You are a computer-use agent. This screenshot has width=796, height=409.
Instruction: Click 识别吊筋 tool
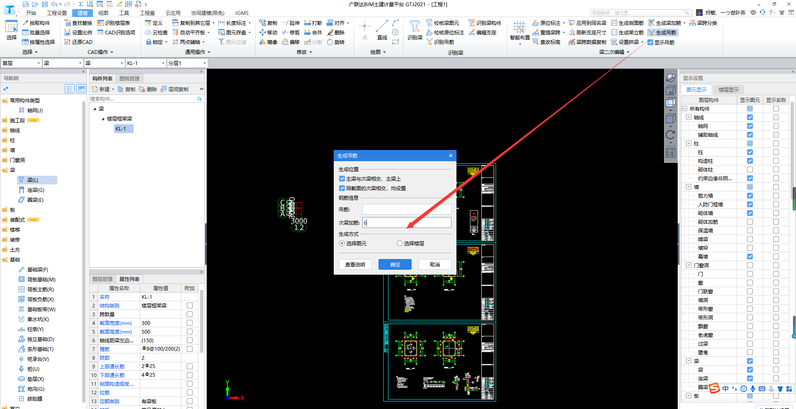coord(440,42)
